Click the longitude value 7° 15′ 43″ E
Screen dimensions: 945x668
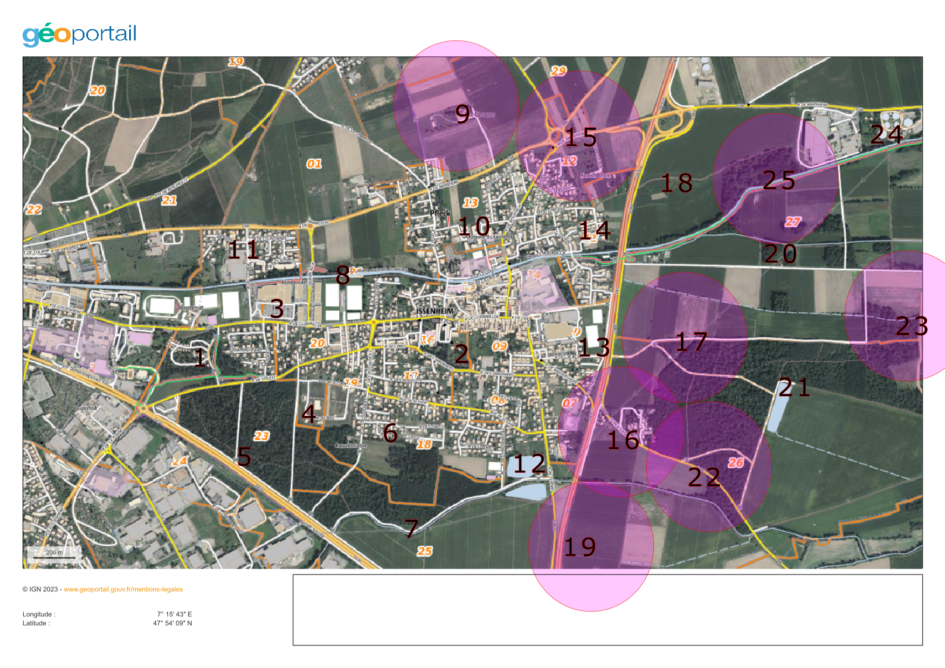pos(174,614)
